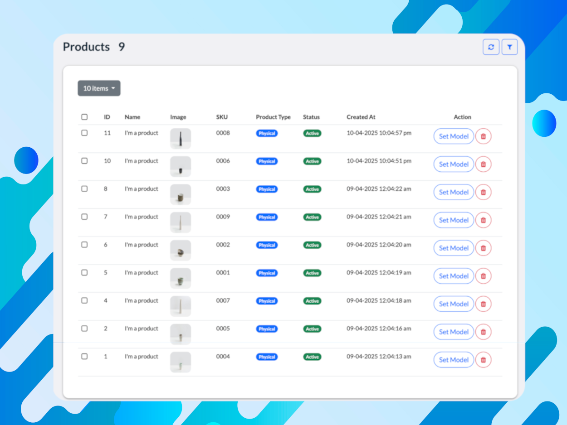The width and height of the screenshot is (567, 425).
Task: Delete product with SKU 0002
Action: pos(483,248)
